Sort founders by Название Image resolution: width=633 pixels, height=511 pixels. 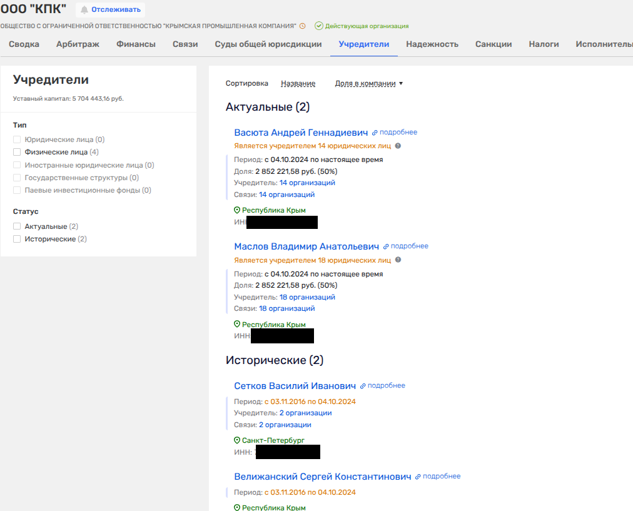pos(298,83)
